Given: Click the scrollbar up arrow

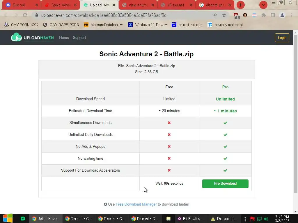Looking at the screenshot, I should pyautogui.click(x=295, y=33).
